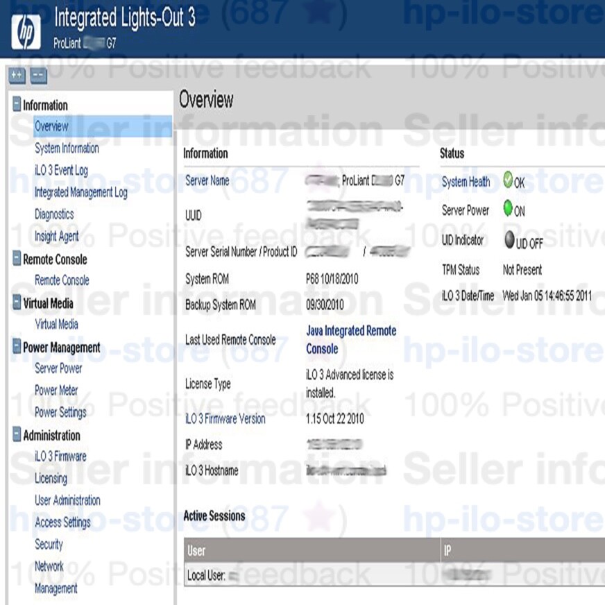The width and height of the screenshot is (605, 605).
Task: Click the green System Health OK icon
Action: (508, 180)
